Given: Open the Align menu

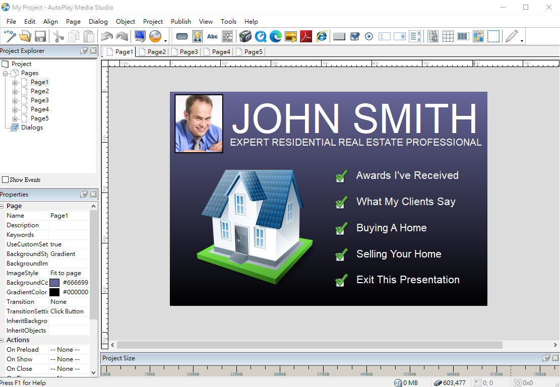Looking at the screenshot, I should [50, 22].
